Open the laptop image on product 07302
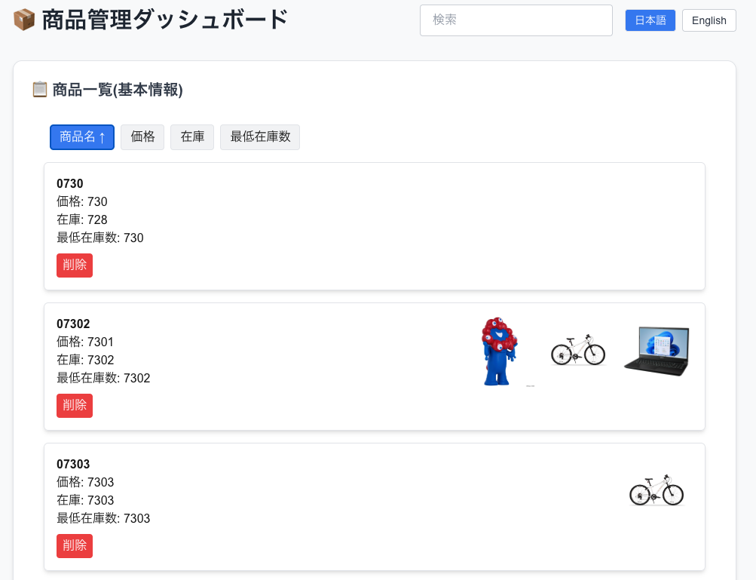The image size is (756, 580). pos(655,351)
